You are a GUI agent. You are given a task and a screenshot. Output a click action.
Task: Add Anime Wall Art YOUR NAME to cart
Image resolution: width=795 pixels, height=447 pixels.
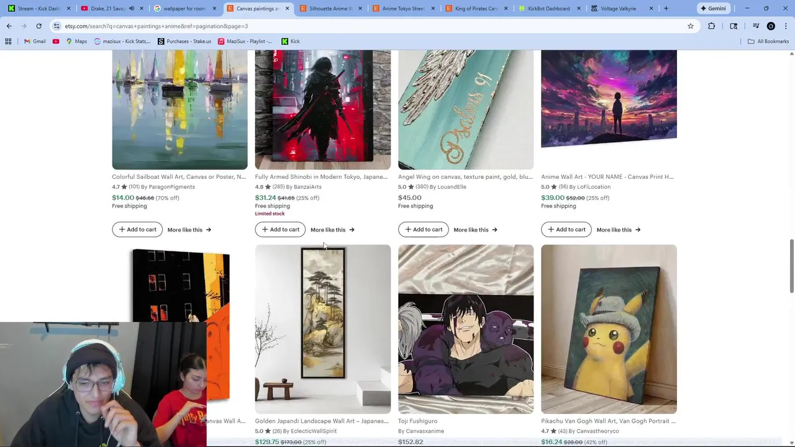(566, 230)
